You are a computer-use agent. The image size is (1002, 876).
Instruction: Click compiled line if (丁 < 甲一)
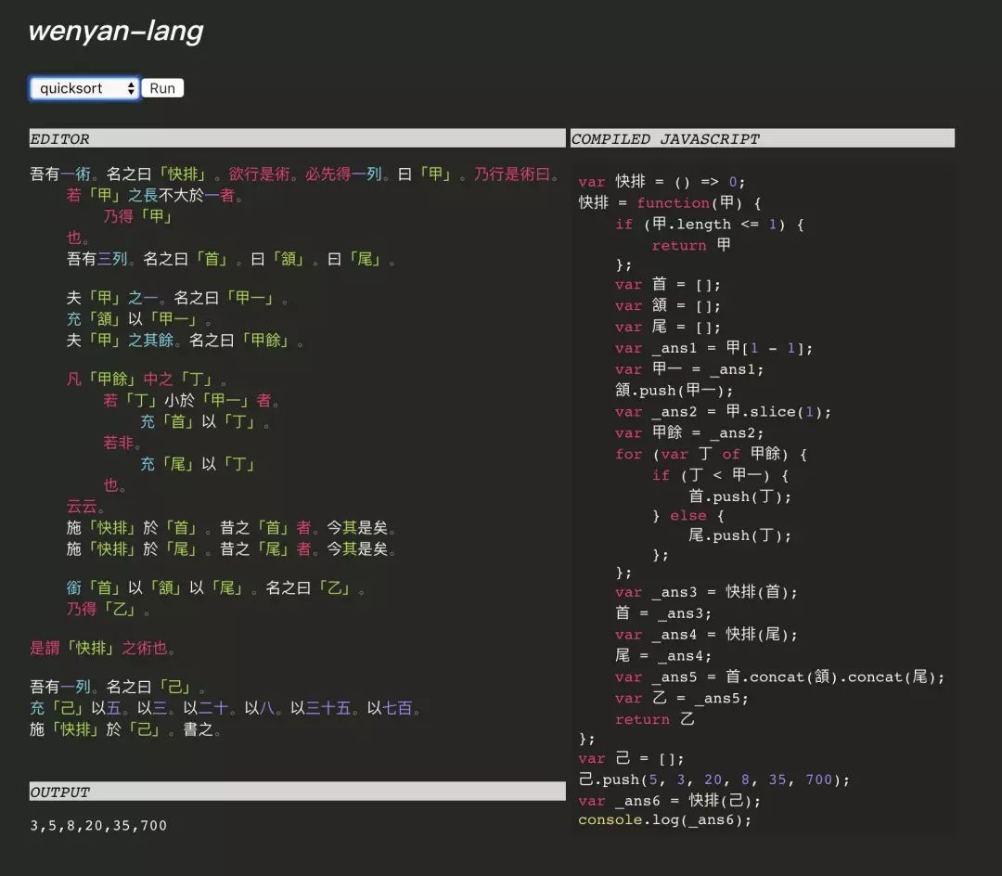[x=720, y=475]
